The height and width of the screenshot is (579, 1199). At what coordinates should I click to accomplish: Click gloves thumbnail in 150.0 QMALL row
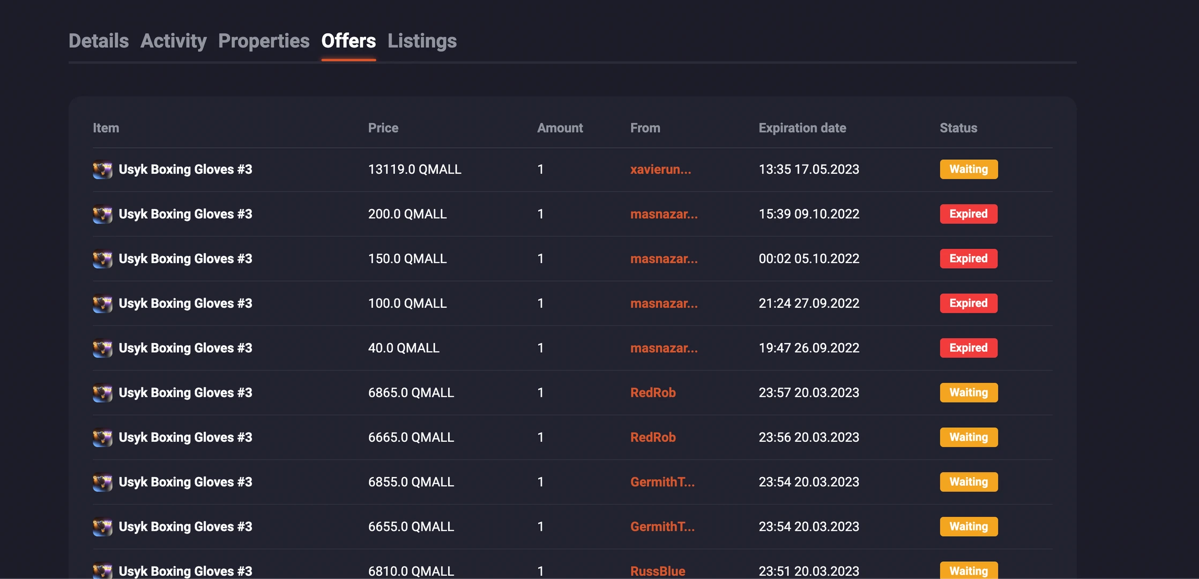(102, 259)
